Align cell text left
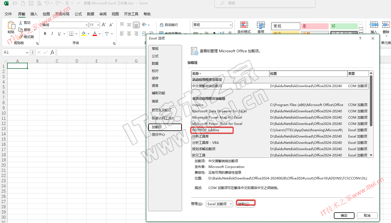Image resolution: width=391 pixels, height=223 pixels. click(122, 34)
